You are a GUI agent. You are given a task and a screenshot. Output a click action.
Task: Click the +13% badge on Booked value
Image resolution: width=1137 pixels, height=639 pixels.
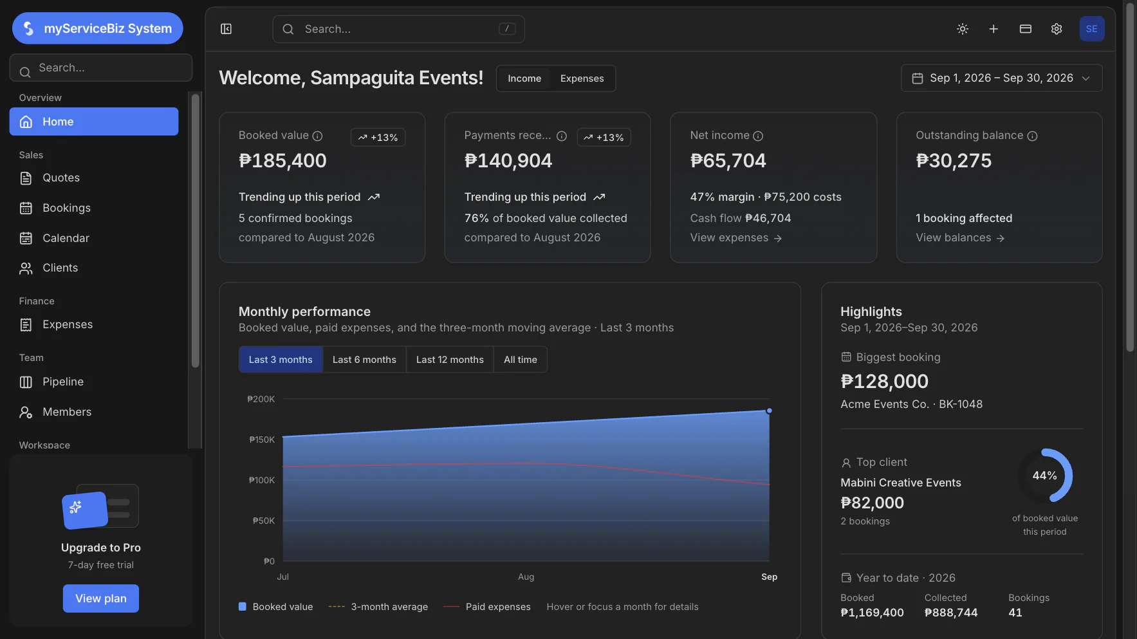(x=378, y=138)
